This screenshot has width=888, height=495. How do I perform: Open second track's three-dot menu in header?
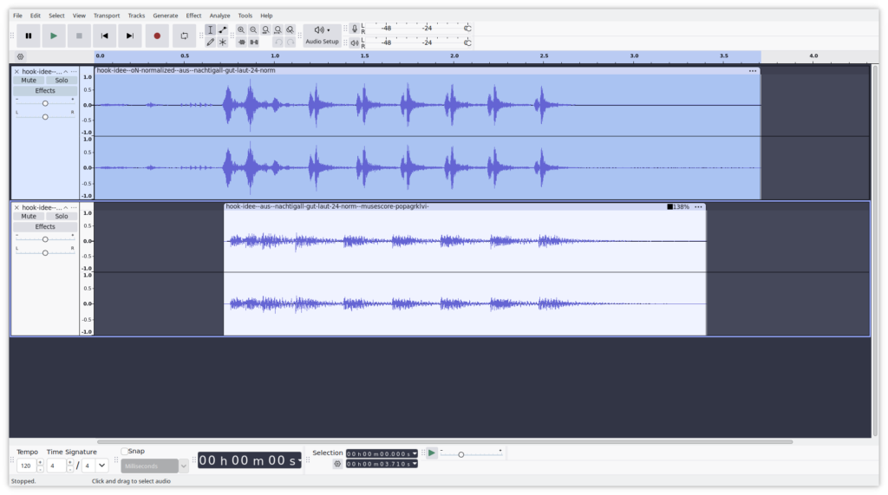pyautogui.click(x=74, y=208)
